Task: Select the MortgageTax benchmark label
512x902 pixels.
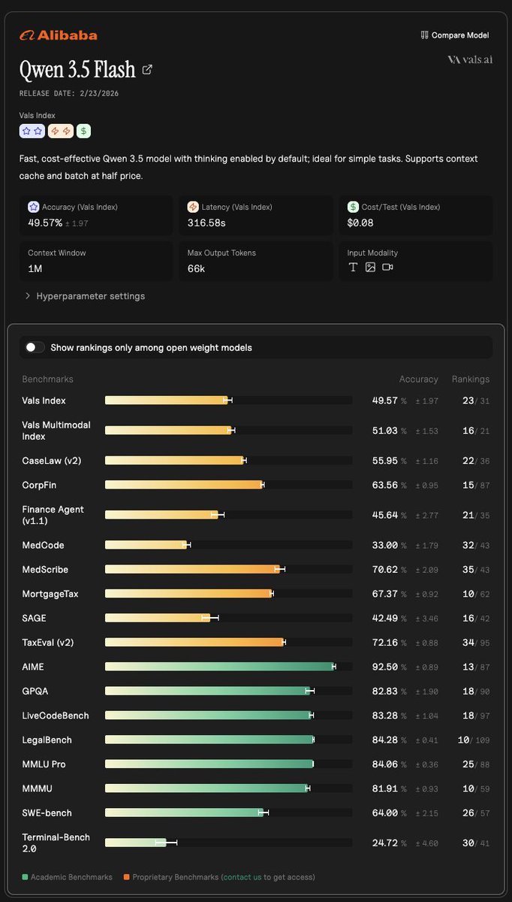Action: click(x=50, y=594)
